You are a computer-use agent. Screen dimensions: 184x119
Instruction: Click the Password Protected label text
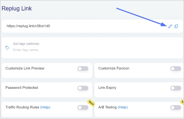coord(22,88)
